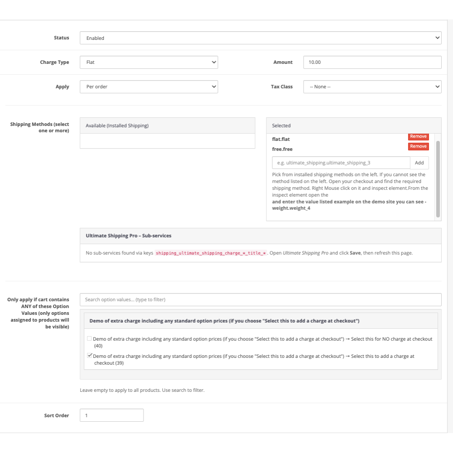This screenshot has width=453, height=453.
Task: Click the Sort Order input field
Action: click(111, 415)
